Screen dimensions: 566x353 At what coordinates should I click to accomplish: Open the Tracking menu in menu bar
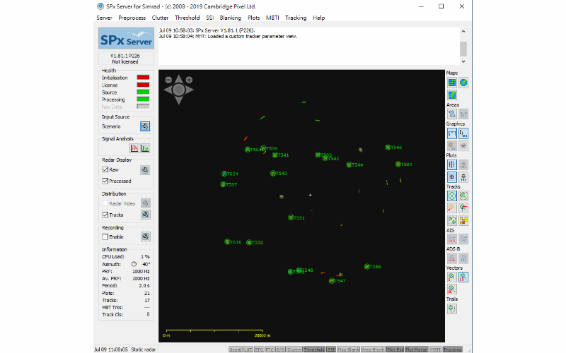(296, 18)
